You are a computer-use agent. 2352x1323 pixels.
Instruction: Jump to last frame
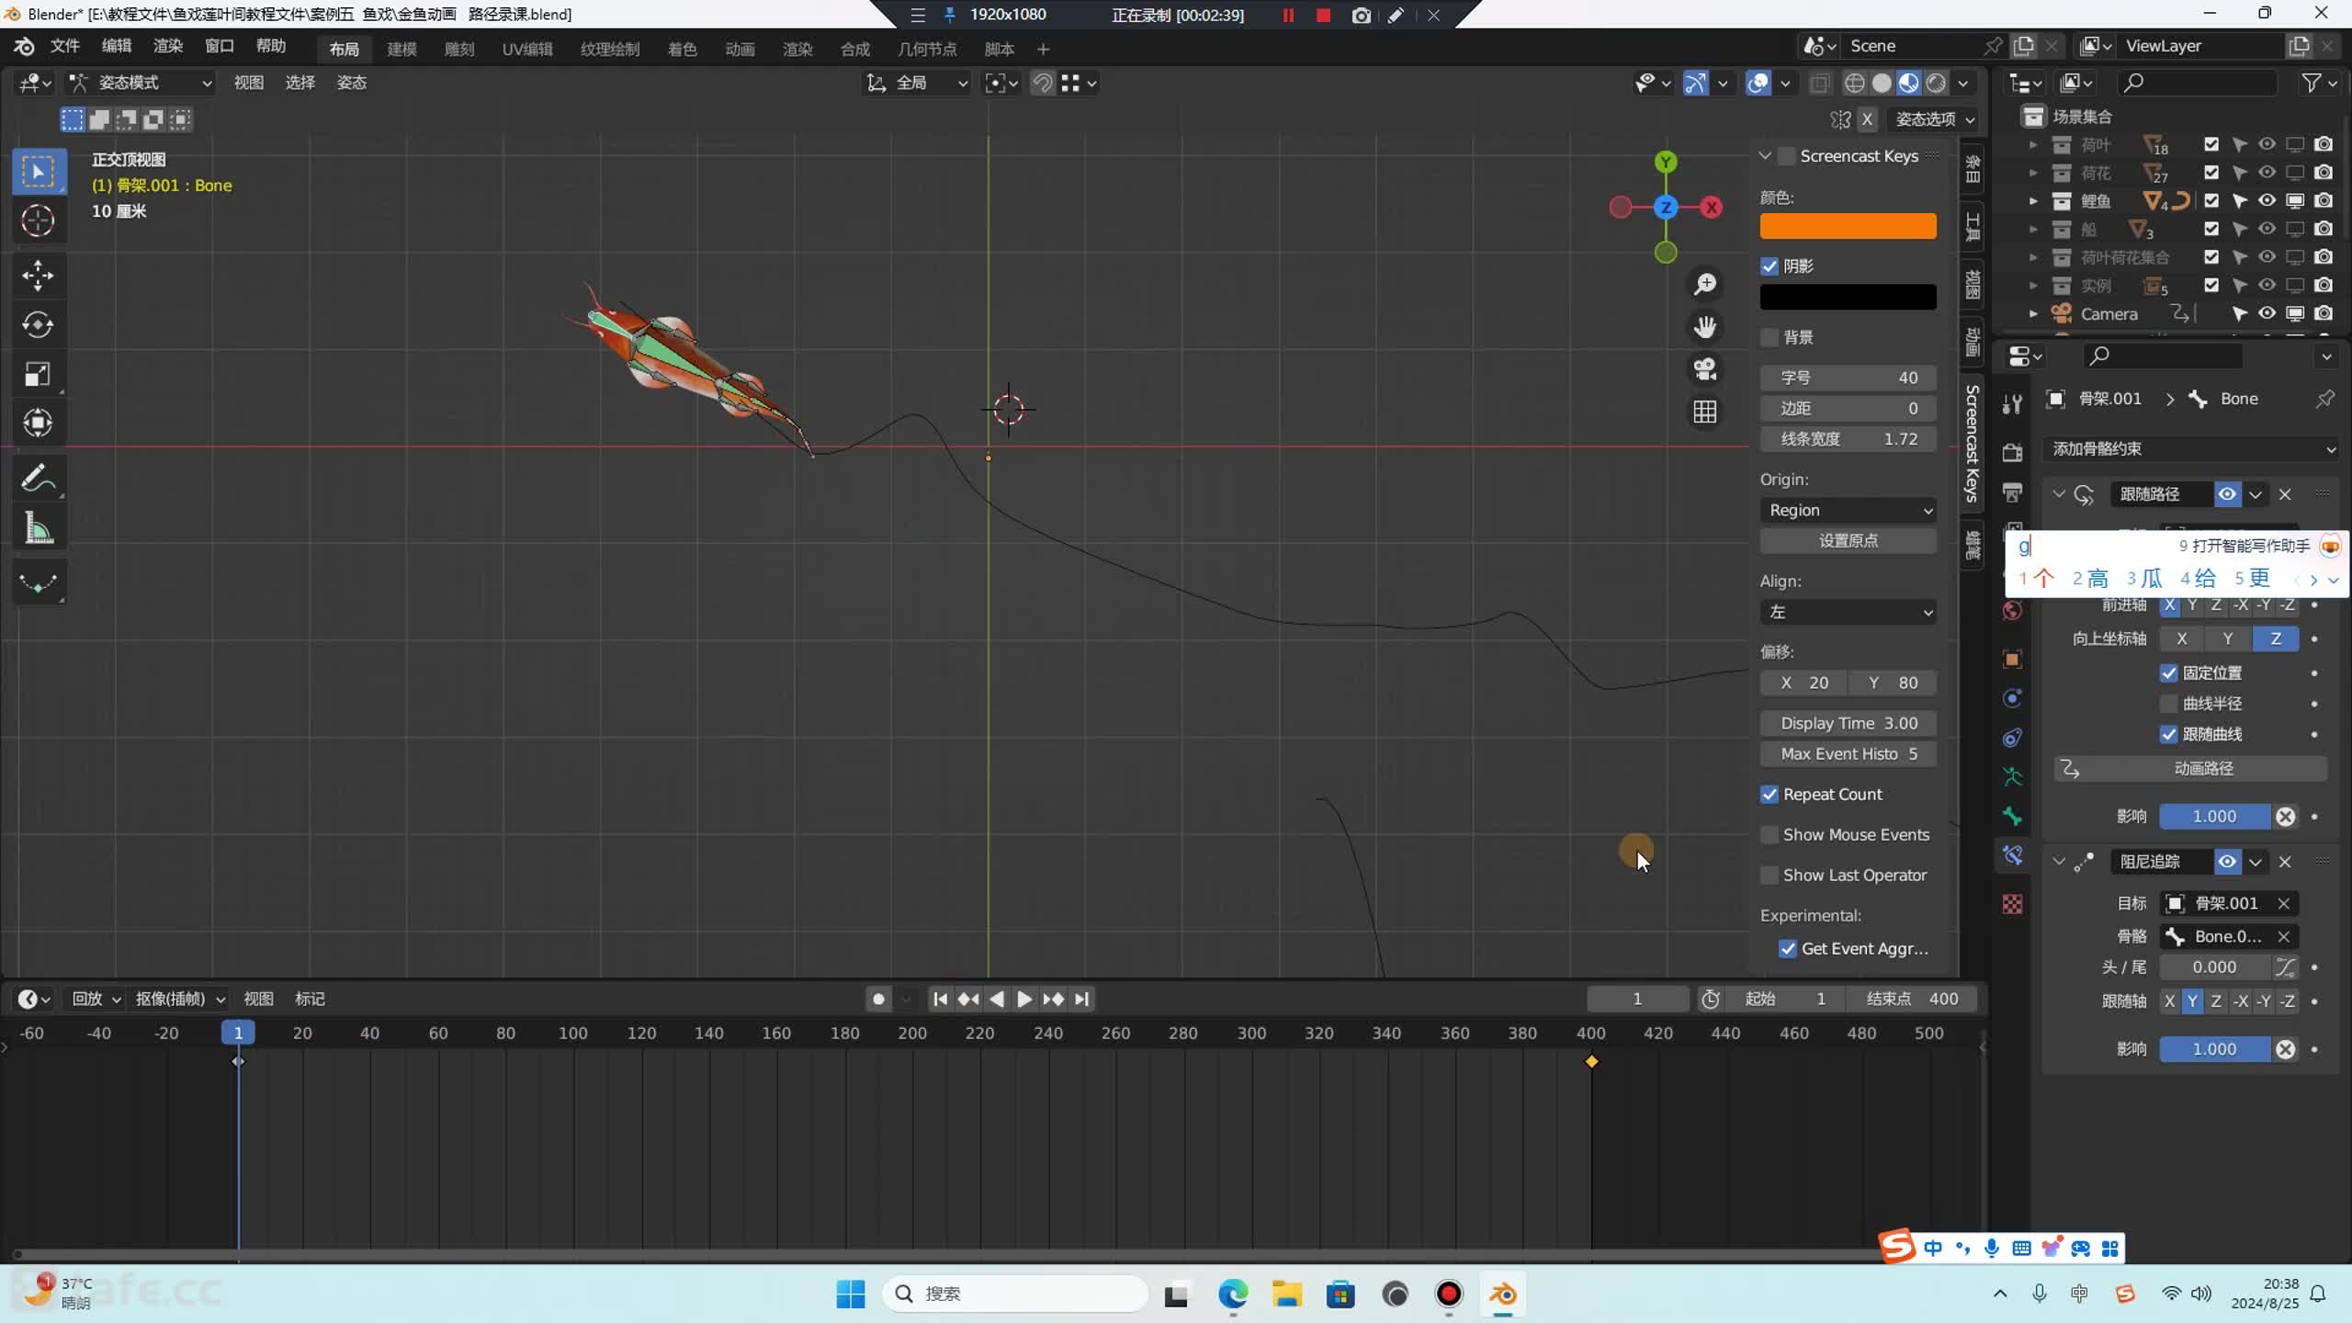click(x=1081, y=999)
